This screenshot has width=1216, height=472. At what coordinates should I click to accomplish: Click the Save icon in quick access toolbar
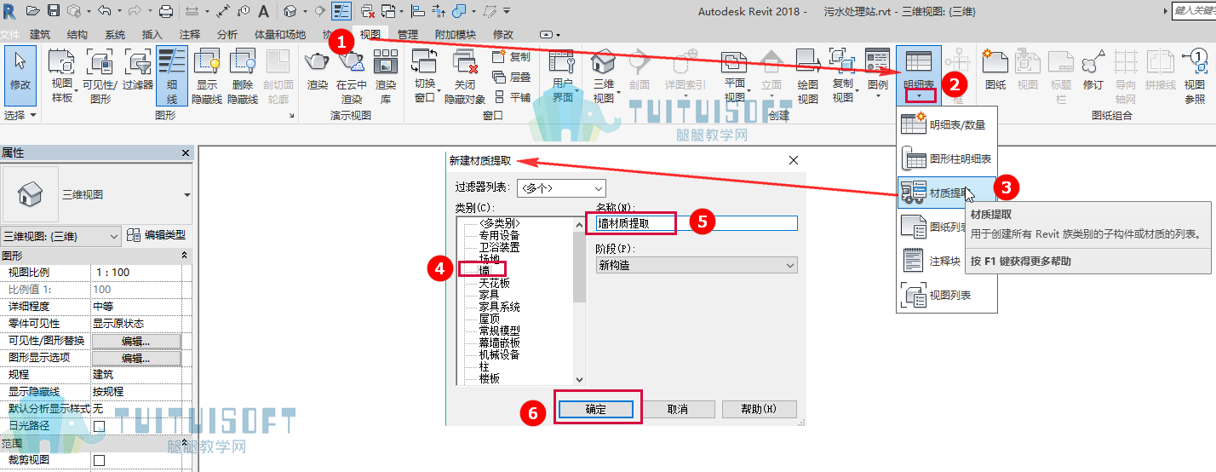coord(54,11)
